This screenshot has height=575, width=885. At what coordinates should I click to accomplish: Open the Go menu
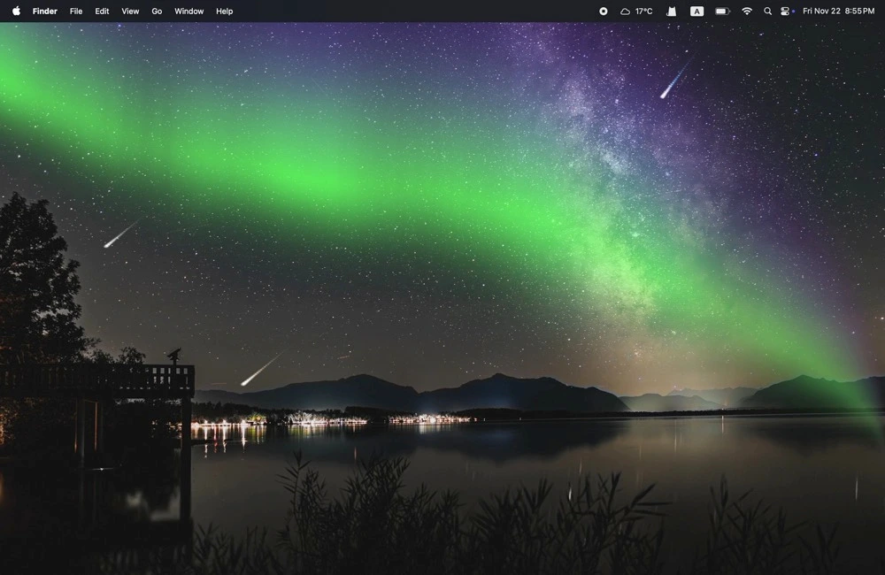157,11
